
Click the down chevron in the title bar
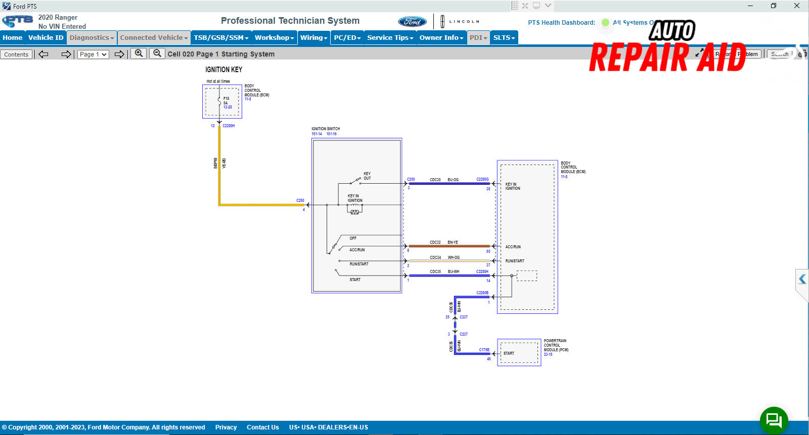click(548, 6)
